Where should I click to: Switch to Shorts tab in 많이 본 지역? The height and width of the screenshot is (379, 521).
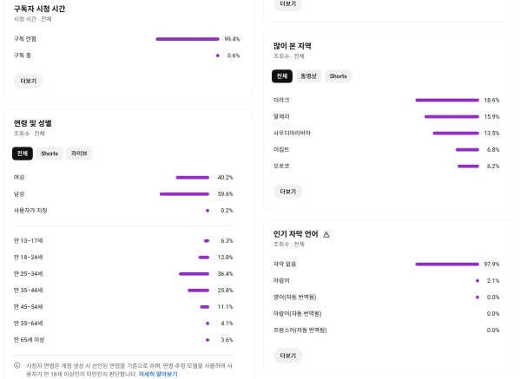tap(339, 76)
